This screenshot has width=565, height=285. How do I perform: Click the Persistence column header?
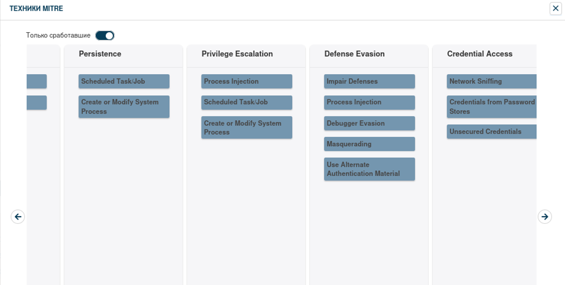point(100,54)
